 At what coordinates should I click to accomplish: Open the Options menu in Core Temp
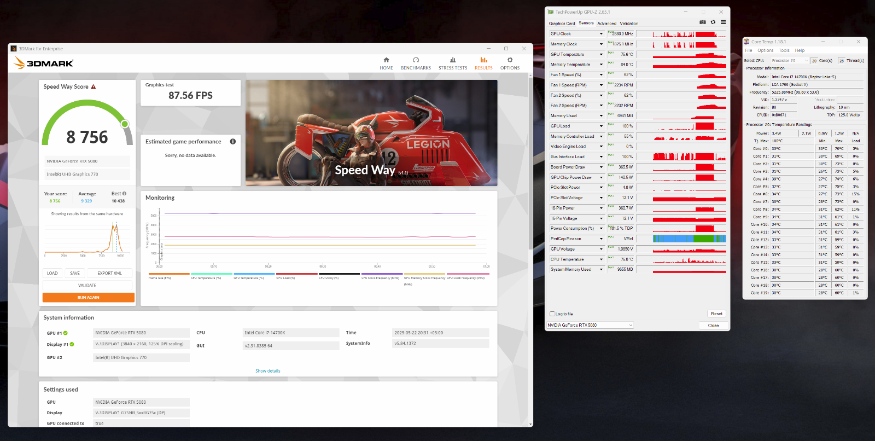[x=765, y=50]
